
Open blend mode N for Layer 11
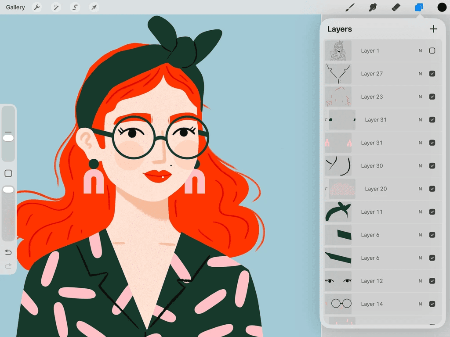pos(420,212)
